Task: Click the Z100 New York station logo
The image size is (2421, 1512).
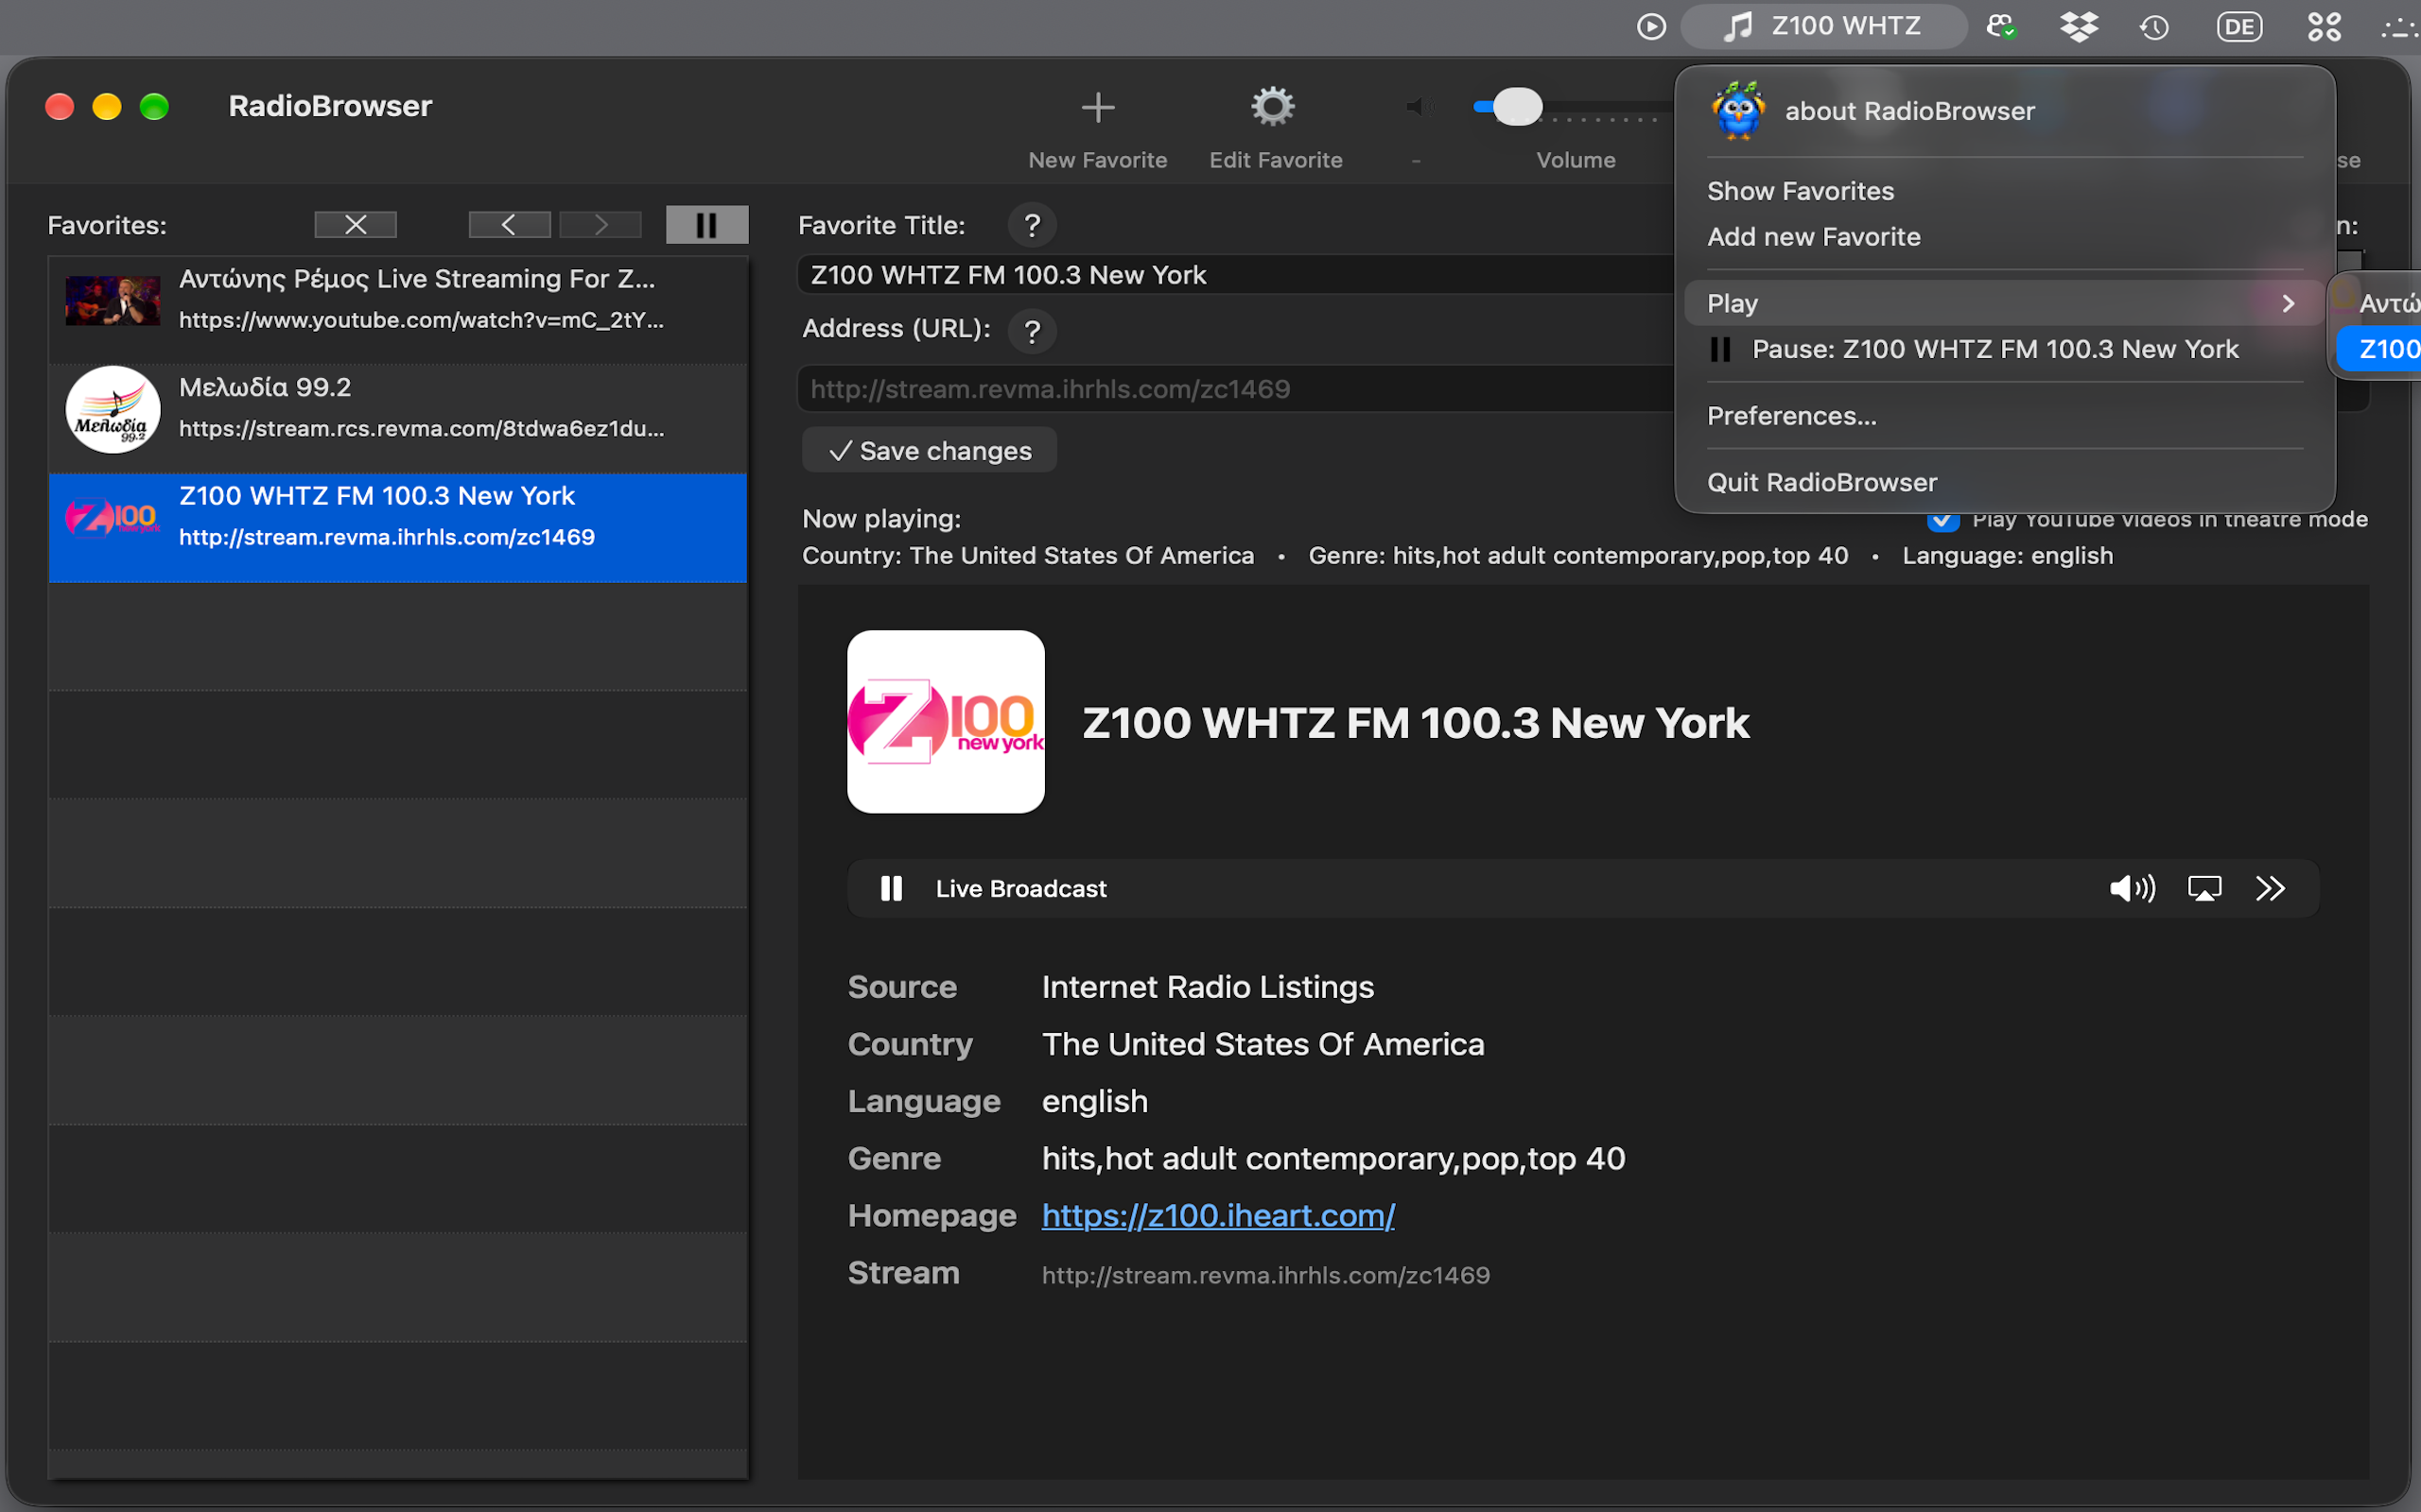Action: [x=946, y=721]
